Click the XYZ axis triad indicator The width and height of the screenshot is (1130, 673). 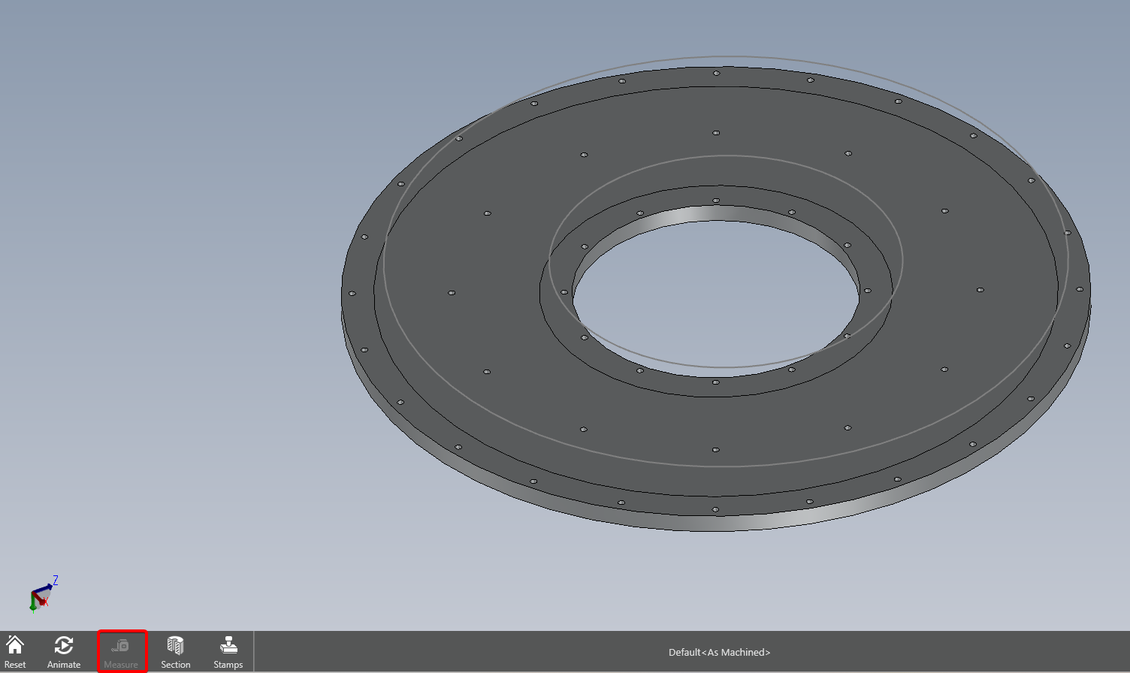[x=43, y=594]
